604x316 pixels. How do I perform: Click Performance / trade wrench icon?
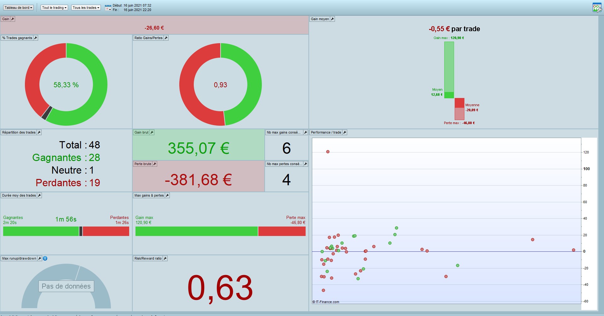click(345, 132)
